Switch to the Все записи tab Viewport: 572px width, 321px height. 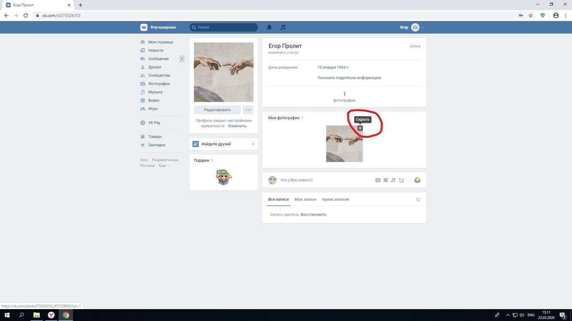(278, 199)
